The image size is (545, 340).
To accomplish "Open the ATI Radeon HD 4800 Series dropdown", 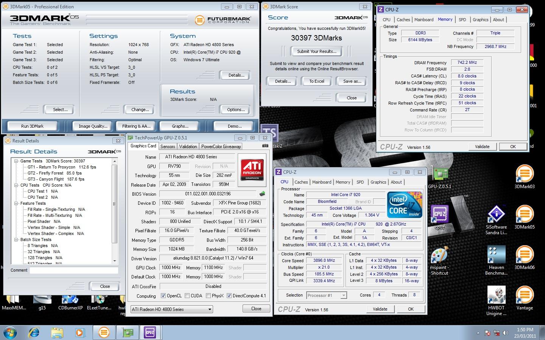I will click(x=171, y=309).
